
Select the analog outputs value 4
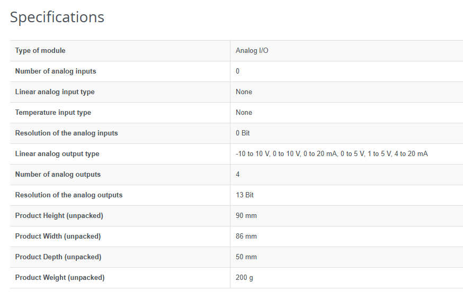[x=238, y=175]
